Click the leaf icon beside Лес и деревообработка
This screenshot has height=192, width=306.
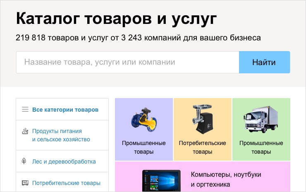24,162
